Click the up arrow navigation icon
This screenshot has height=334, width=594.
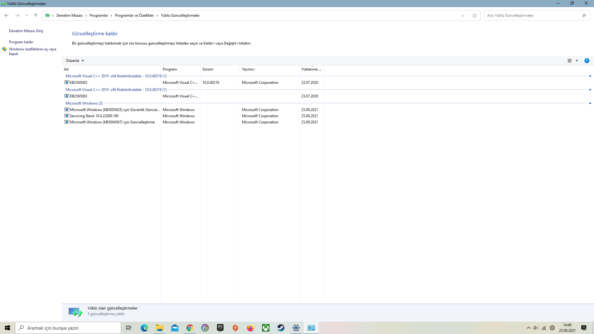(x=36, y=15)
